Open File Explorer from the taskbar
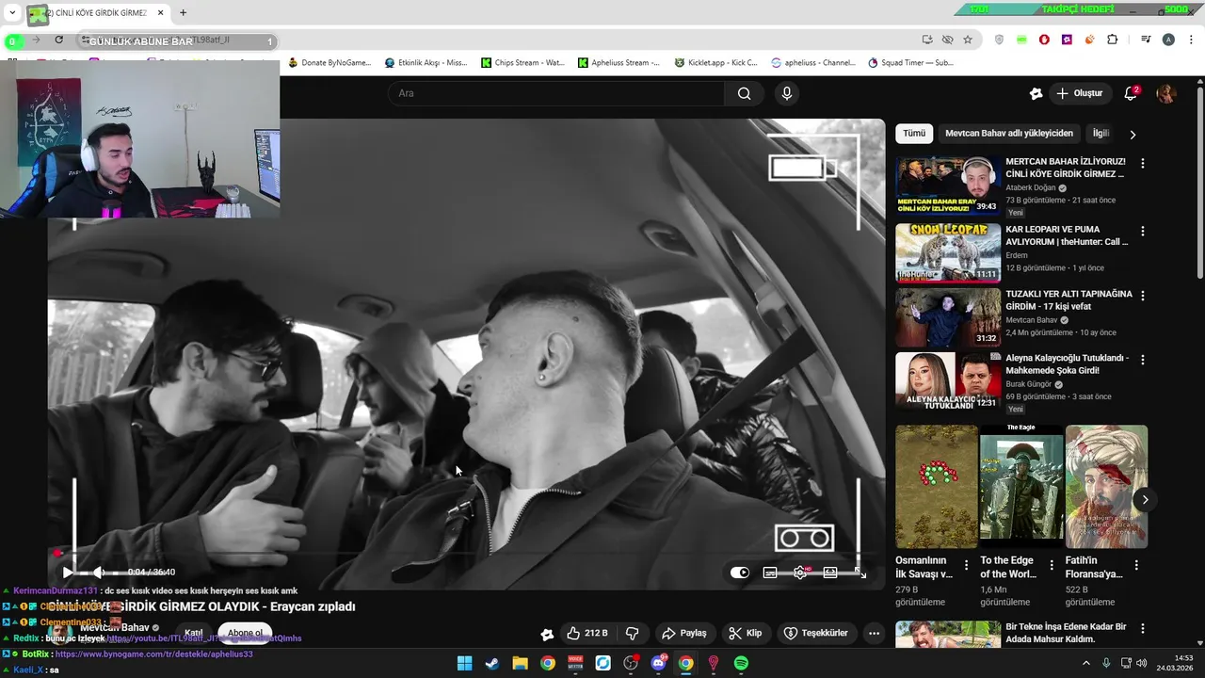 pyautogui.click(x=520, y=664)
